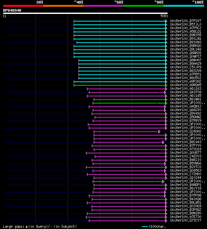Click the BP048940 query name
The image size is (207, 229).
(x=12, y=10)
